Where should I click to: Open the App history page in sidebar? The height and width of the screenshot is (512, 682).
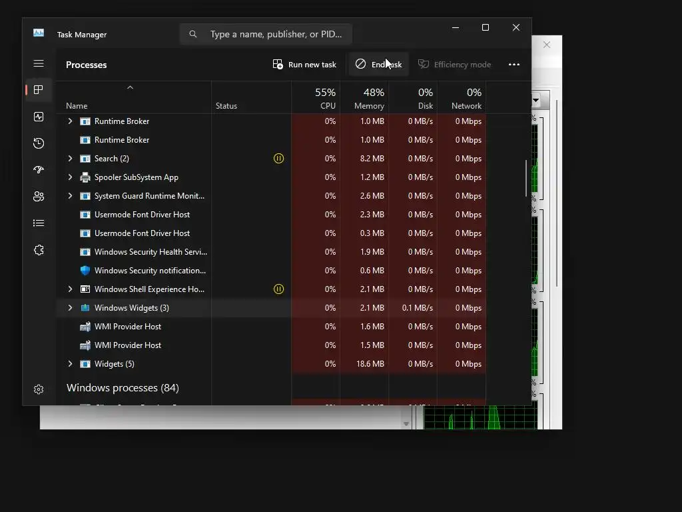click(39, 143)
